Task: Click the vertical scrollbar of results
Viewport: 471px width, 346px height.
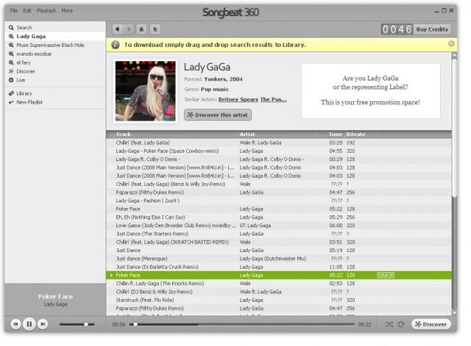Action: (454, 127)
